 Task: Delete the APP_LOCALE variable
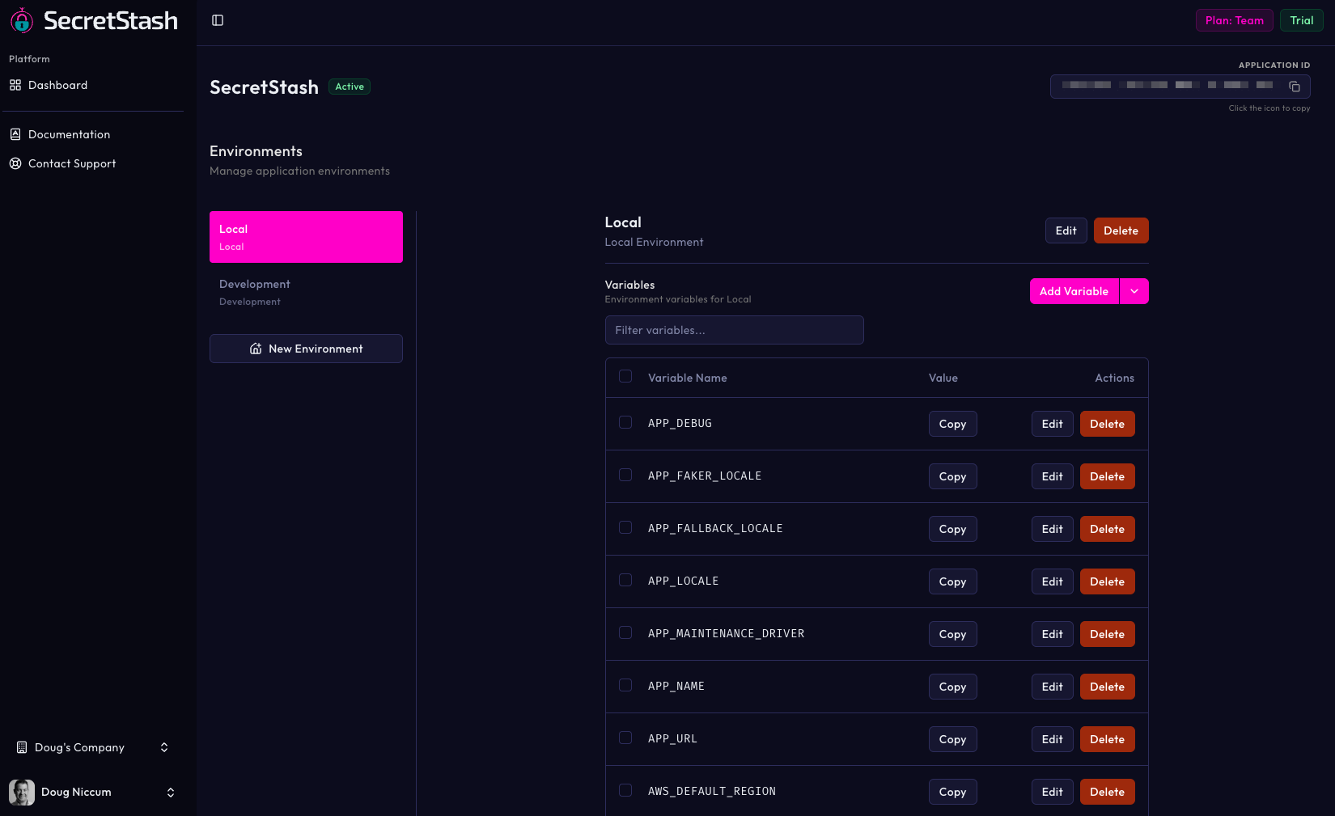pyautogui.click(x=1108, y=581)
